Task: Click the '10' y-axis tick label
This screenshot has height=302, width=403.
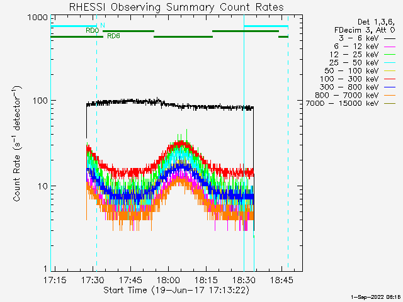Action: [43, 186]
